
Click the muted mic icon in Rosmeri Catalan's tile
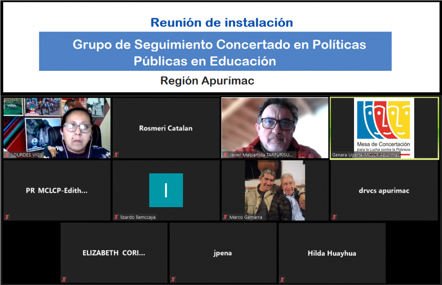(116, 155)
